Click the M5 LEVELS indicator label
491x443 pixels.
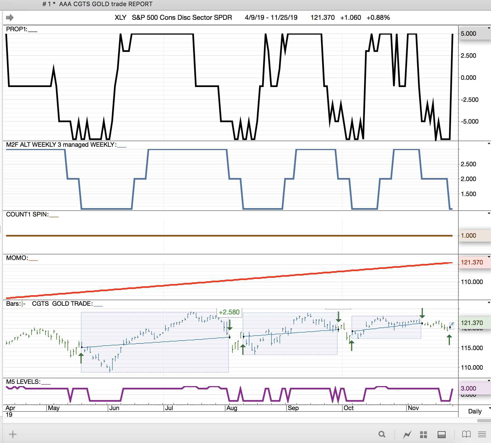[x=23, y=382]
